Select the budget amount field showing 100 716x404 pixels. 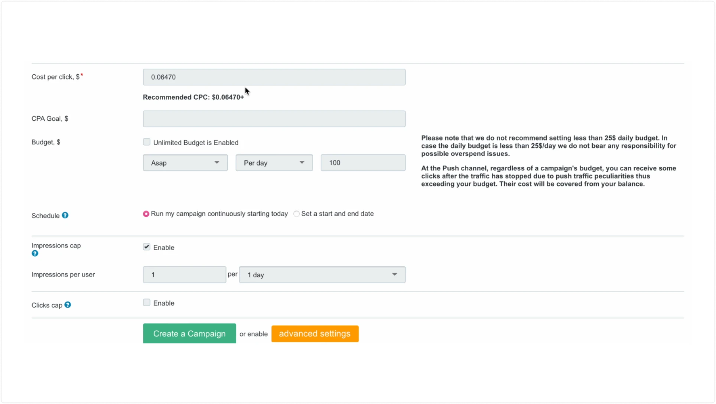pyautogui.click(x=363, y=163)
